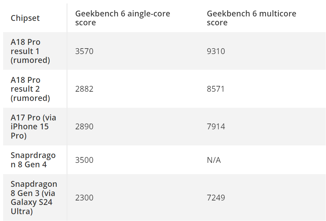
Task: Click the 3500 single-core score value
Action: coord(84,160)
